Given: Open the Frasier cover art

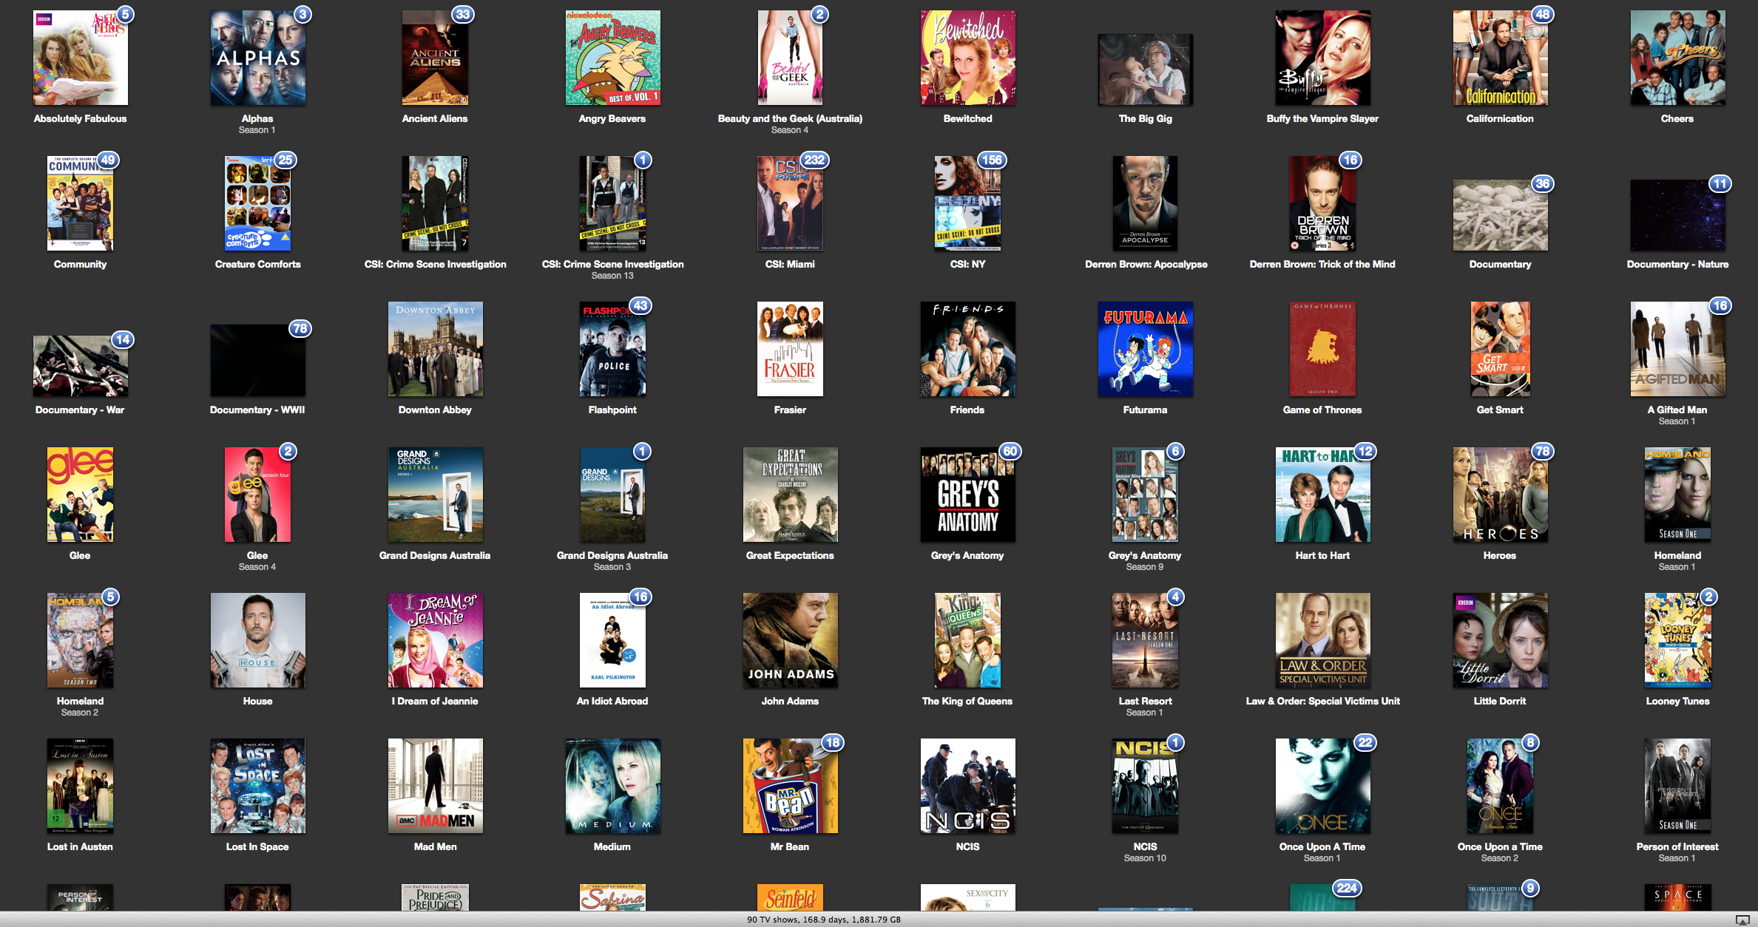Looking at the screenshot, I should [x=790, y=349].
